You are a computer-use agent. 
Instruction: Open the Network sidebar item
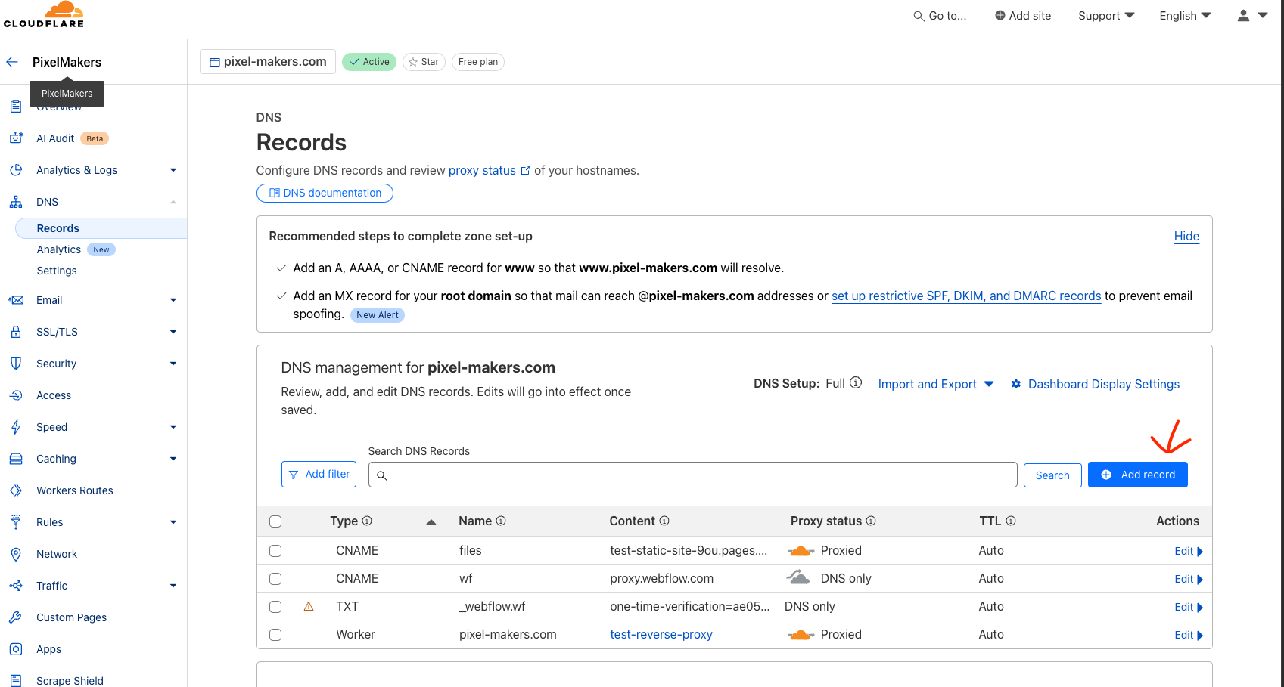[57, 554]
